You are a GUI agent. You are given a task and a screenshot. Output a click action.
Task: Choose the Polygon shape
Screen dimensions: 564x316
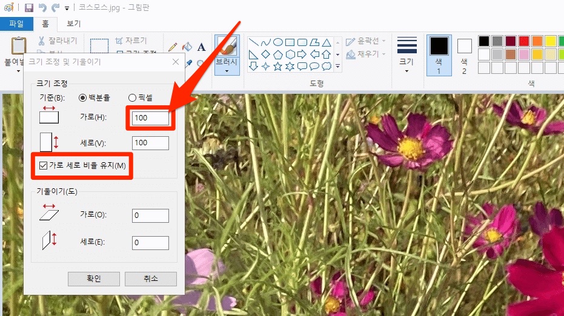314,42
